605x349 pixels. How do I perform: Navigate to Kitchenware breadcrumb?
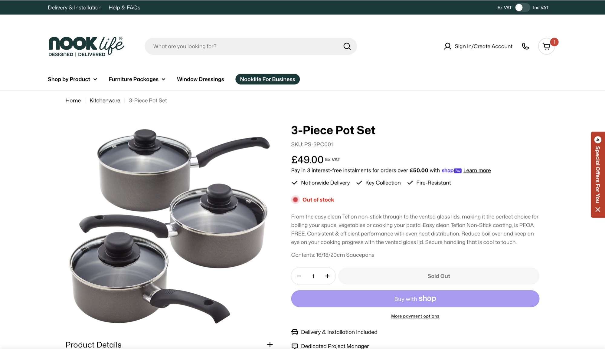point(105,100)
